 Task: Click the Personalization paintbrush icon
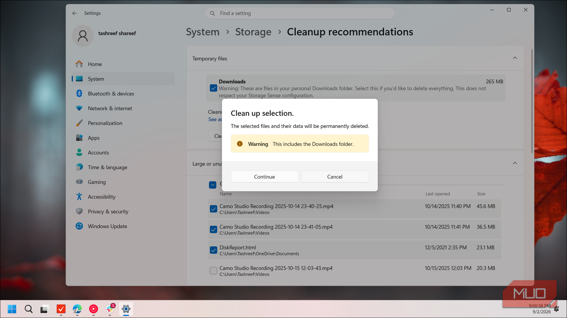pyautogui.click(x=79, y=123)
